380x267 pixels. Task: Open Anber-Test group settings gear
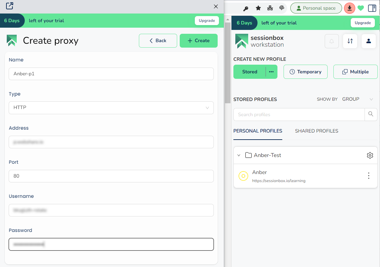370,155
